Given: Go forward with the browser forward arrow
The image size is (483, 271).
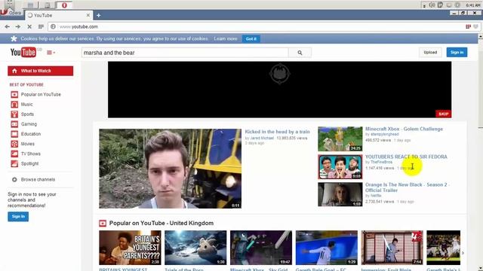Looking at the screenshot, I should [18, 27].
